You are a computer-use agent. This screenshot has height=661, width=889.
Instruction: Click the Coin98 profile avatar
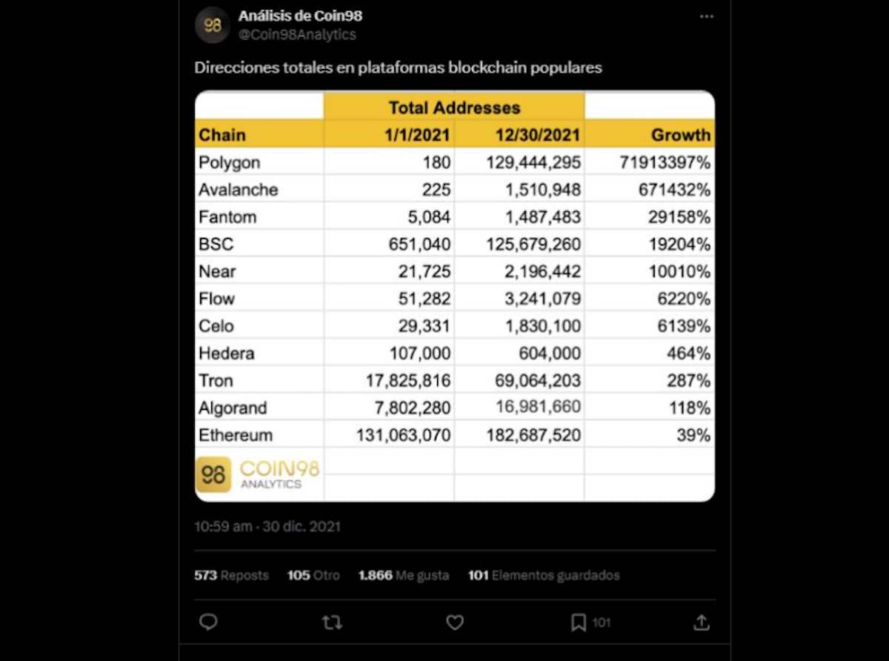(213, 25)
